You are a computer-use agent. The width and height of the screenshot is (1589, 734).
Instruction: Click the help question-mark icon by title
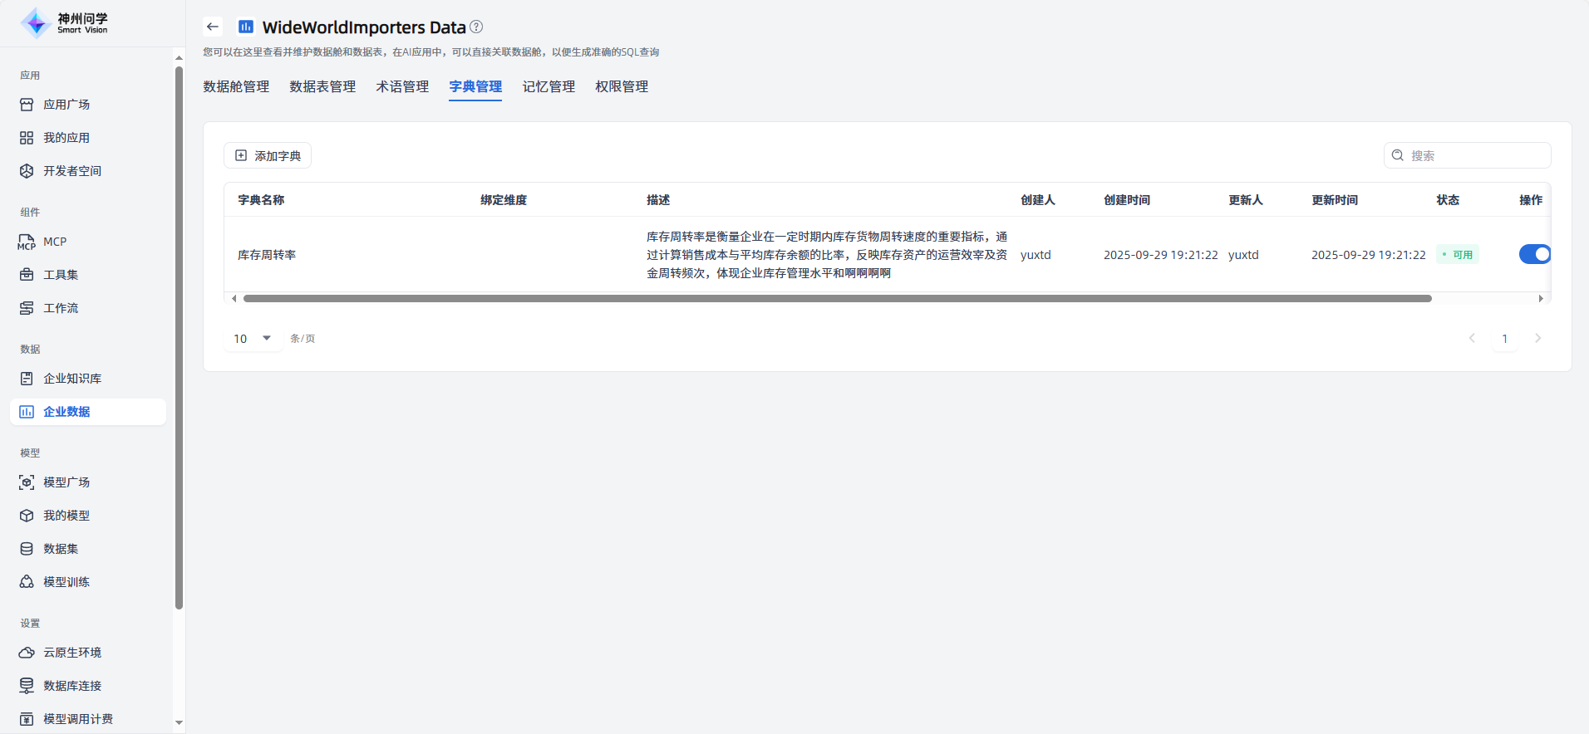tap(476, 27)
